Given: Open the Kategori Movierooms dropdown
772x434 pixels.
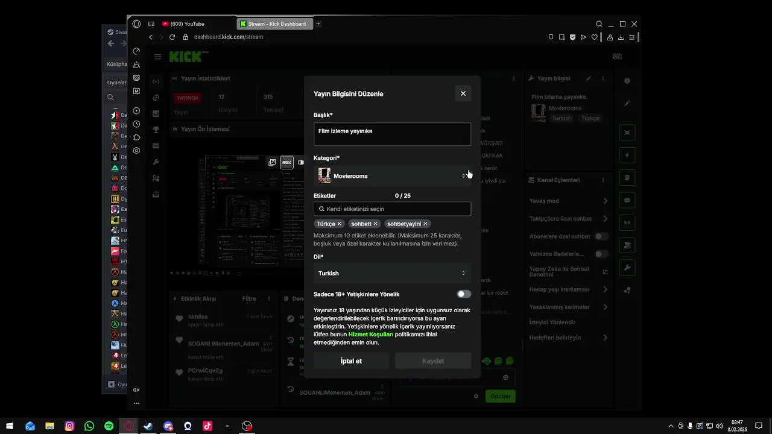Looking at the screenshot, I should pos(392,176).
